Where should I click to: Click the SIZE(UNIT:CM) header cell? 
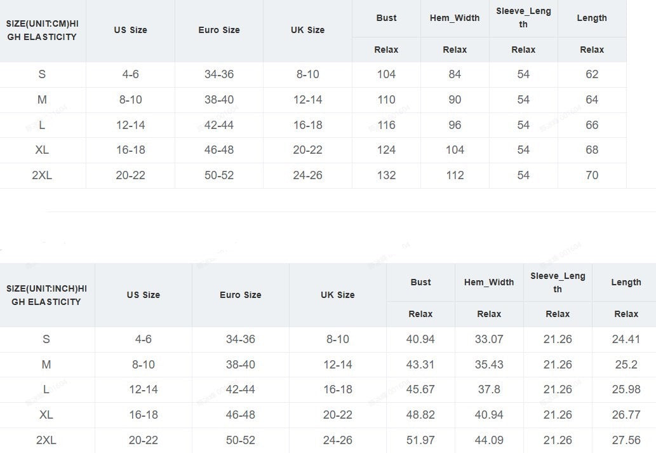42,30
